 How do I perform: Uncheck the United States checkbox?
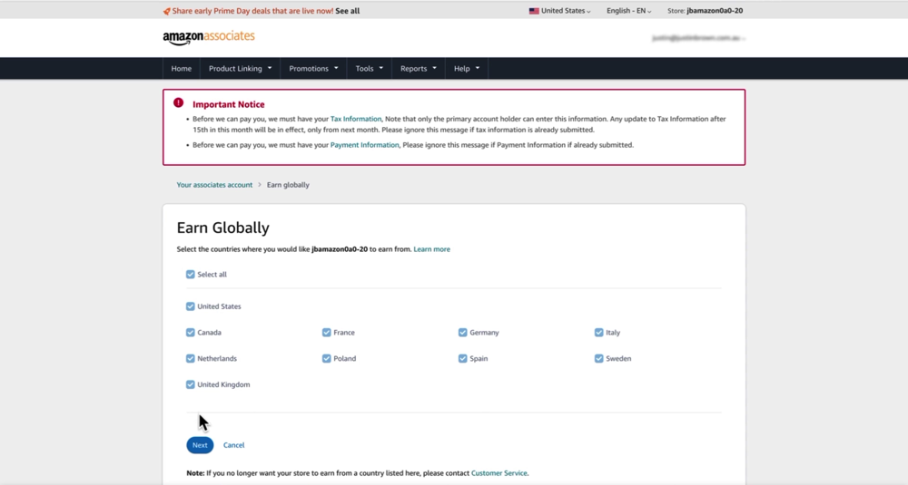(191, 306)
